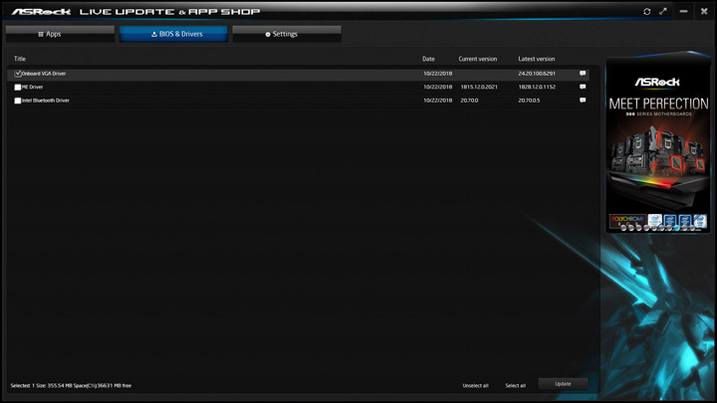
Task: Open the Meet Perfection motherboard banner
Action: point(658,147)
